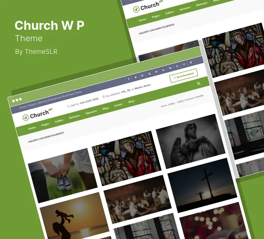Click the top bar tagline about WordPress Theme
The image size is (264, 239).
click(51, 100)
